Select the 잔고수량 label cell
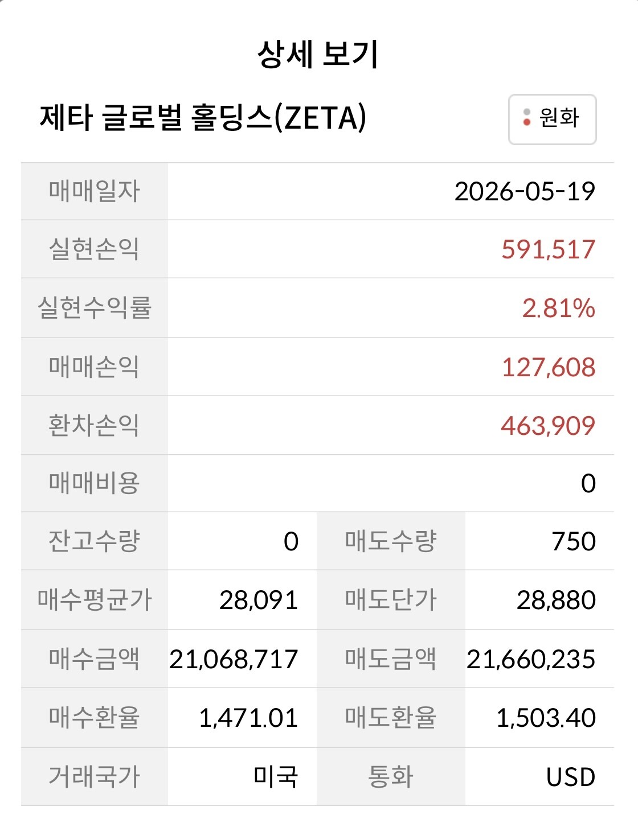 click(95, 541)
